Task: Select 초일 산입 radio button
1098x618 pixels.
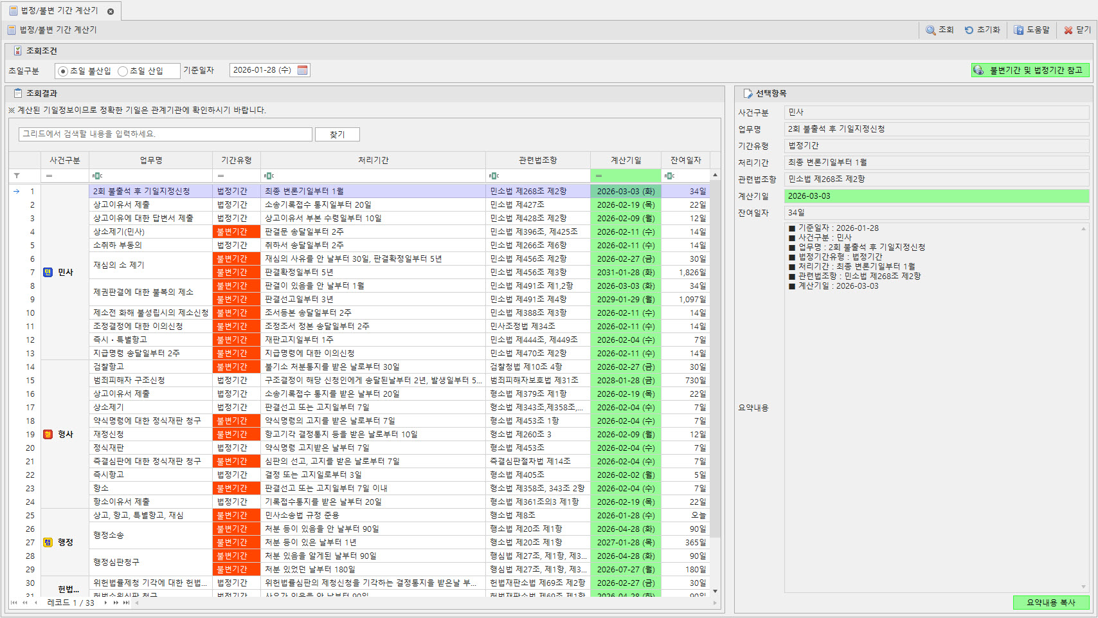Action: [123, 71]
